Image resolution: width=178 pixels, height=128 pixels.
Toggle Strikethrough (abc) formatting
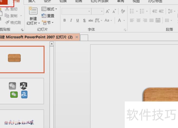pos(91,21)
